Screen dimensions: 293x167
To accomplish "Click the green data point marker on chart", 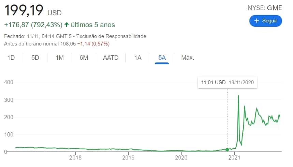I will click(227, 150).
